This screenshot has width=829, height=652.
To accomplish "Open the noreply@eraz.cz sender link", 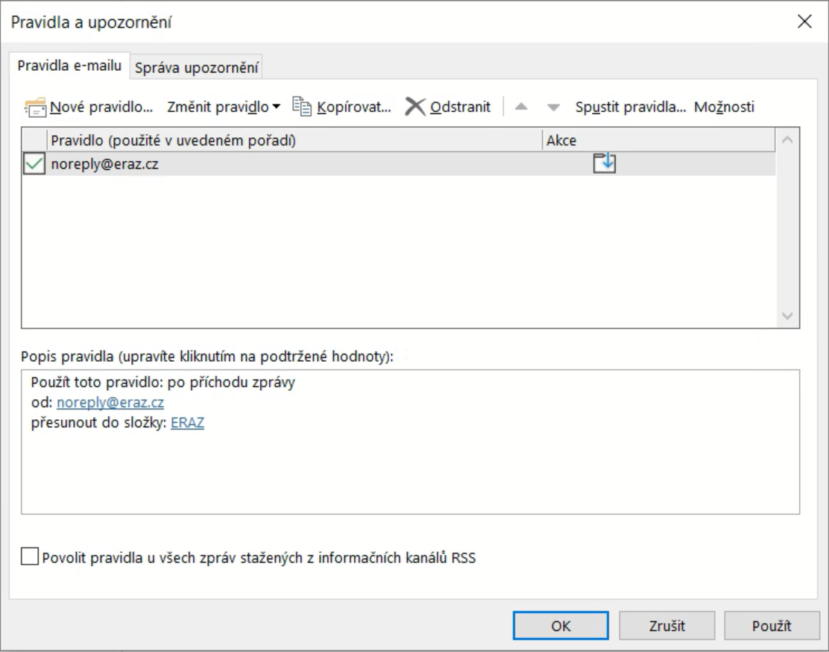I will click(110, 403).
